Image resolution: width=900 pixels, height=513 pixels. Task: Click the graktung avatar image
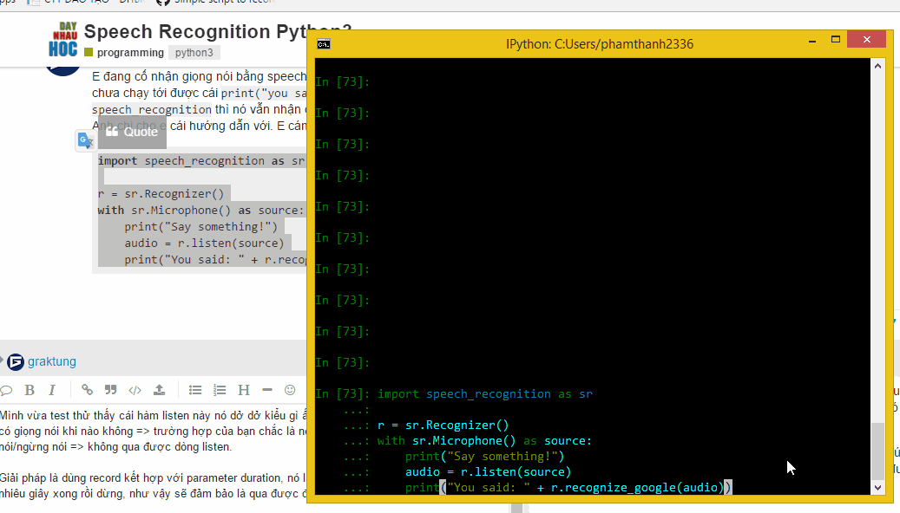coord(15,360)
